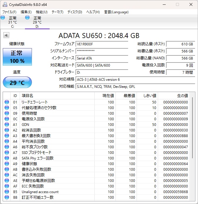
Task: Click status orb for 09 使用時間 row
Action: pos(7,113)
